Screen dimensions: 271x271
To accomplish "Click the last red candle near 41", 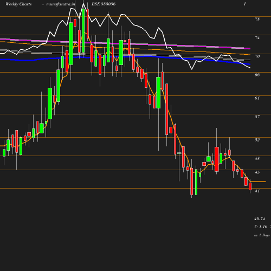I will (x=250, y=186).
